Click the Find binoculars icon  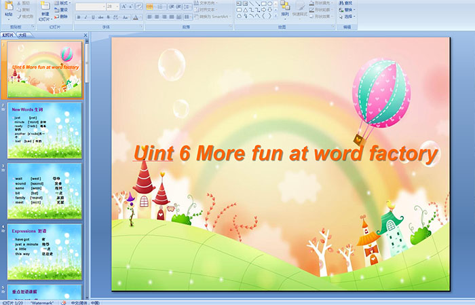point(341,3)
